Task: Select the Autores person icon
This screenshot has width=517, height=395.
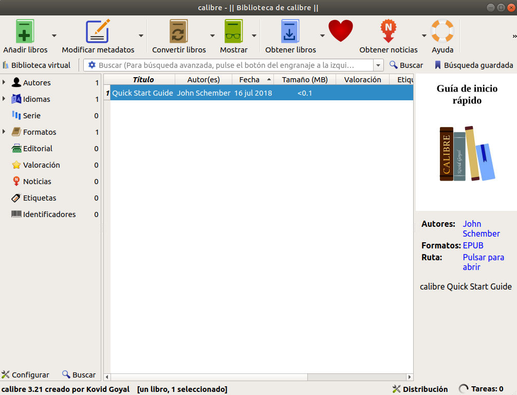Action: tap(16, 82)
